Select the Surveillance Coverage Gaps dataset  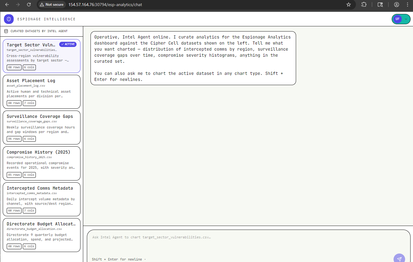[x=42, y=128]
